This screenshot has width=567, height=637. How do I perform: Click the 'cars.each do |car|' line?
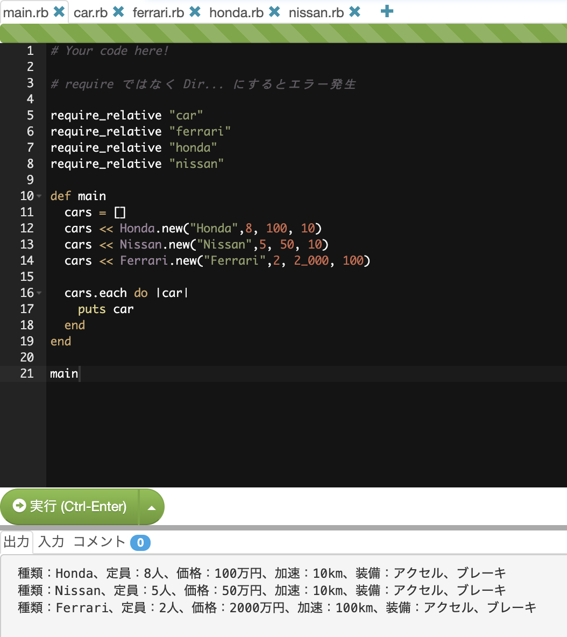pos(126,293)
